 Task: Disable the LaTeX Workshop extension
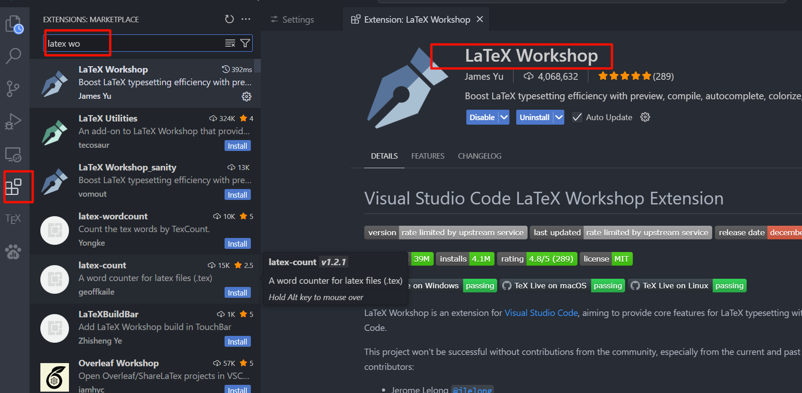(482, 117)
